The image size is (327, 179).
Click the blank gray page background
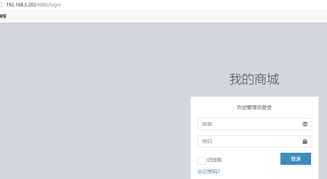pyautogui.click(x=94, y=100)
